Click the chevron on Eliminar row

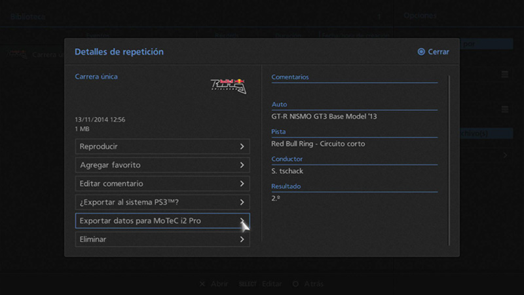pyautogui.click(x=242, y=240)
